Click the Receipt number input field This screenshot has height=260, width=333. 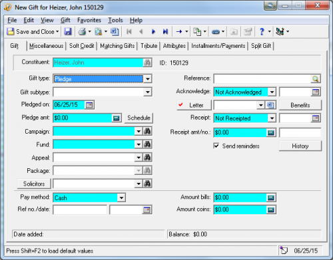(300, 132)
